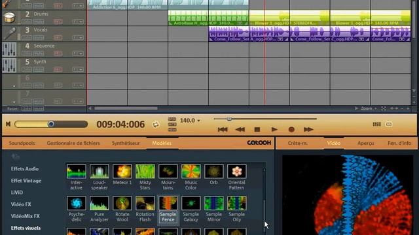Open the Catooh logo link
This screenshot has width=419, height=235.
click(x=259, y=143)
